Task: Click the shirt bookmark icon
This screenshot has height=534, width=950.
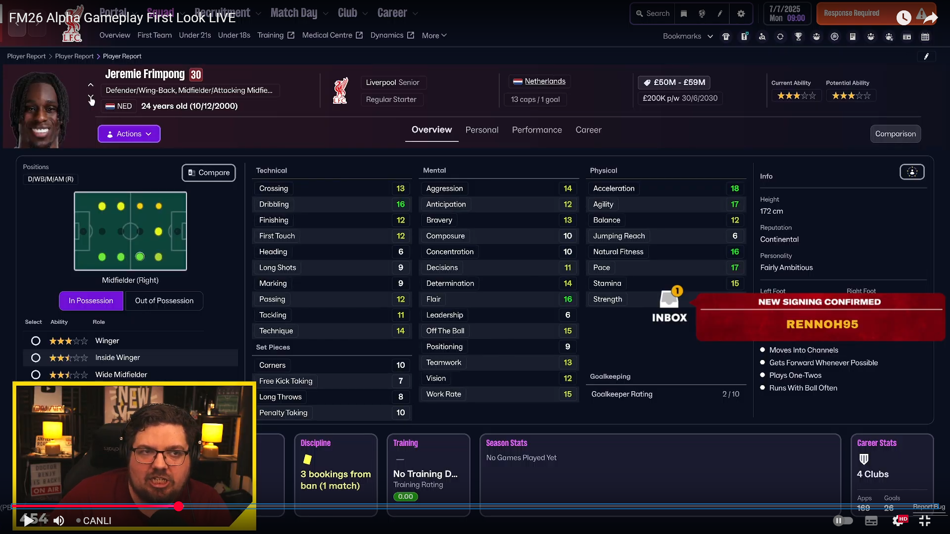Action: tap(726, 37)
